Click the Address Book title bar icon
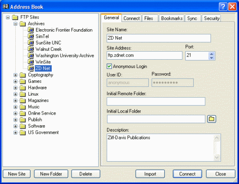The height and width of the screenshot is (184, 239). [6, 6]
